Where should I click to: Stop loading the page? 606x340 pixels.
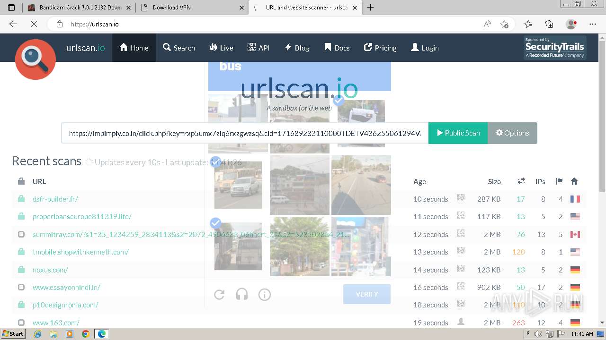(34, 24)
